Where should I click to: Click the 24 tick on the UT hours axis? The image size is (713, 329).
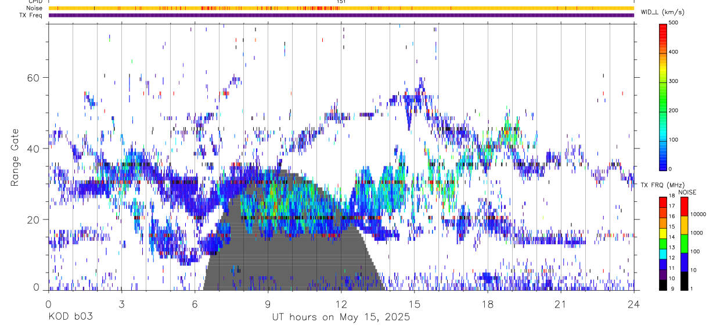[x=634, y=303]
